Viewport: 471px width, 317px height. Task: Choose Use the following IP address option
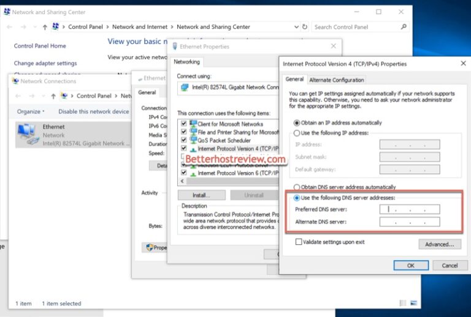pos(297,133)
